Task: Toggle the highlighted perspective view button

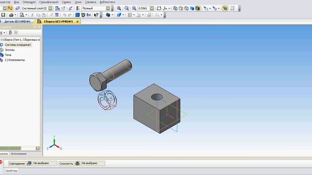Action: click(x=225, y=8)
